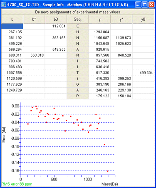
Task: Select y value 630.418
Action: pos(102,67)
